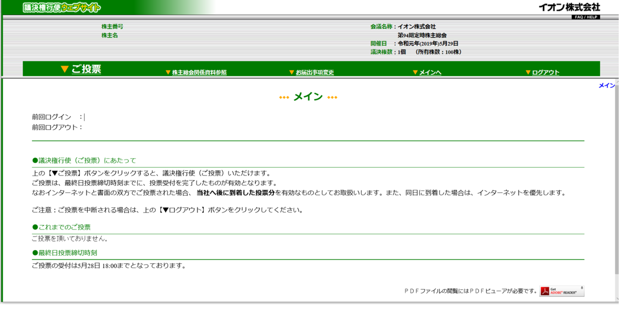Screen dimensions: 619x335
Task: Click the PDFファイルの閲覧 notice text
Action: [x=471, y=291]
